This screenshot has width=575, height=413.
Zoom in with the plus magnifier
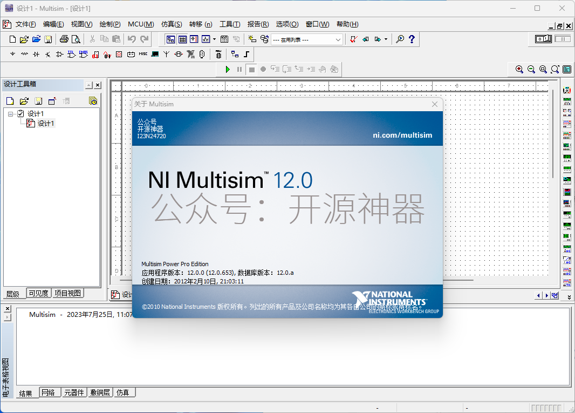coord(519,70)
